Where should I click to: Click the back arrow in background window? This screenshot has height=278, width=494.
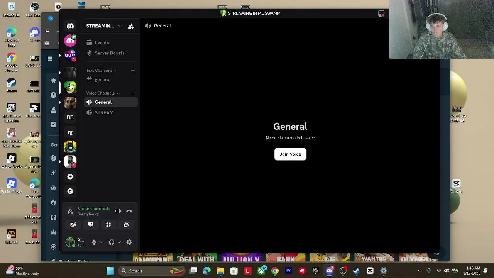[x=47, y=31]
